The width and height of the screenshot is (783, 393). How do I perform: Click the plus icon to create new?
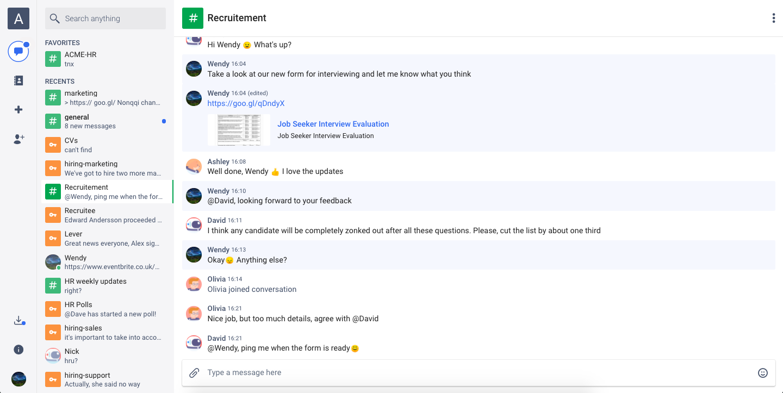18,110
